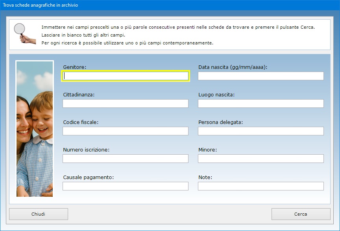Place cursor in the Note field
Image resolution: width=340 pixels, height=231 pixels.
tap(261, 186)
